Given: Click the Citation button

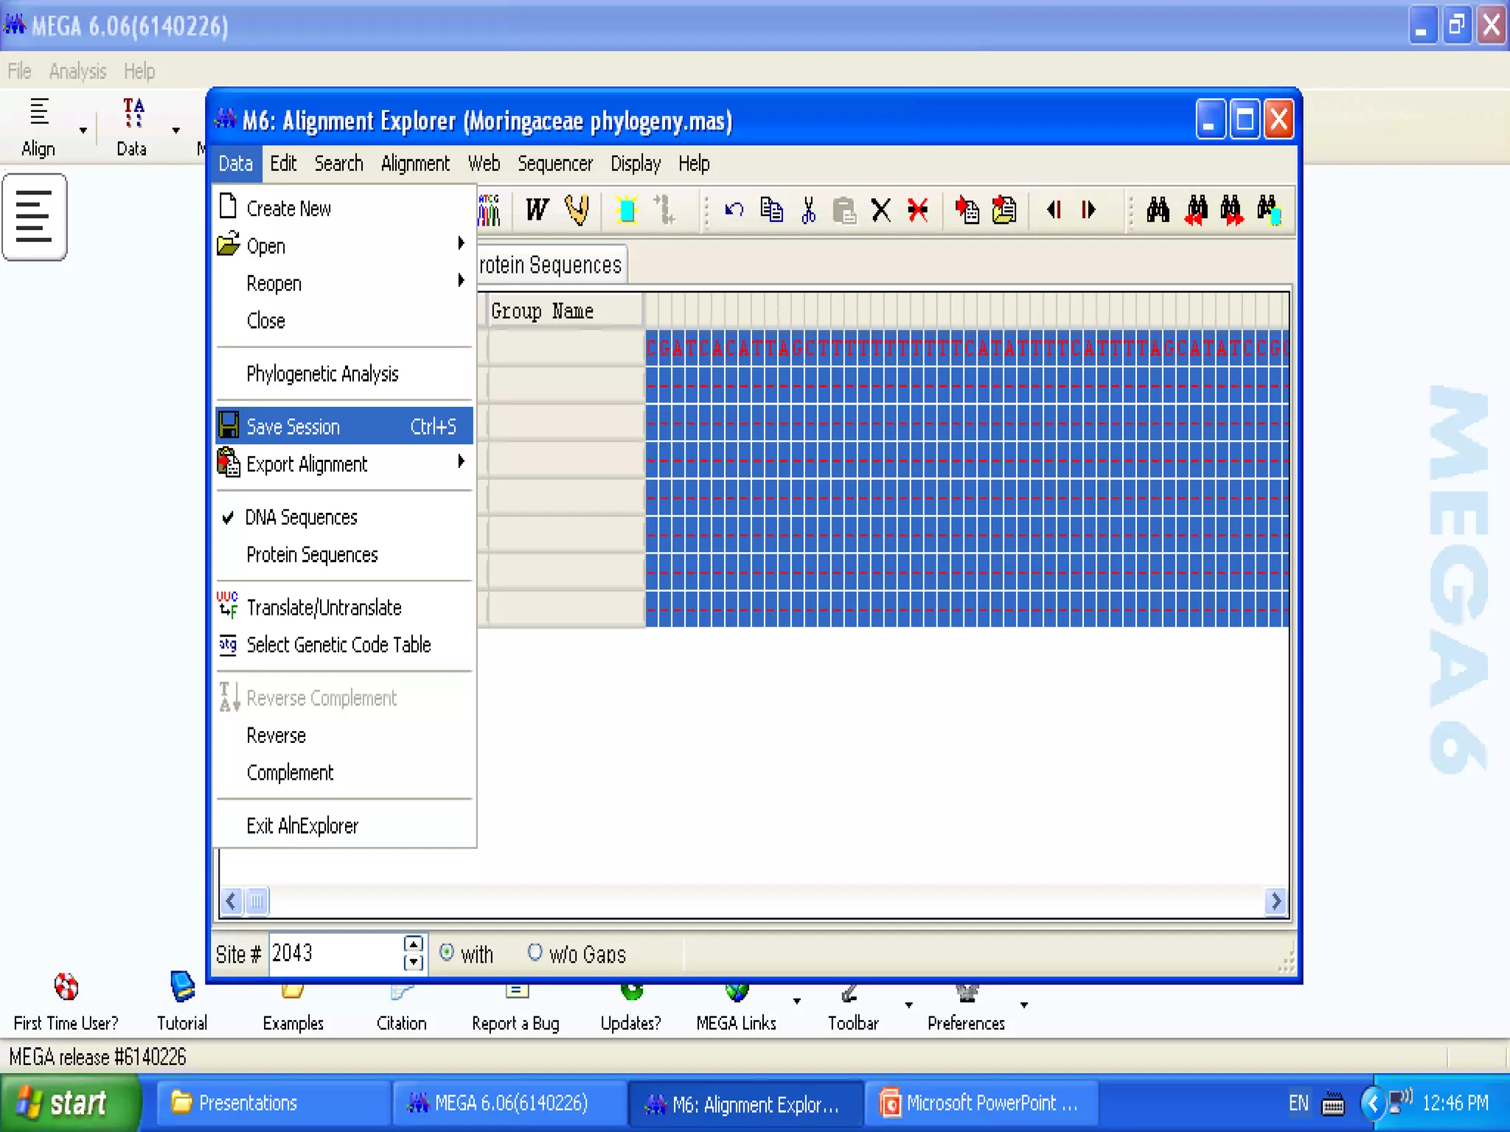Looking at the screenshot, I should (x=401, y=1008).
